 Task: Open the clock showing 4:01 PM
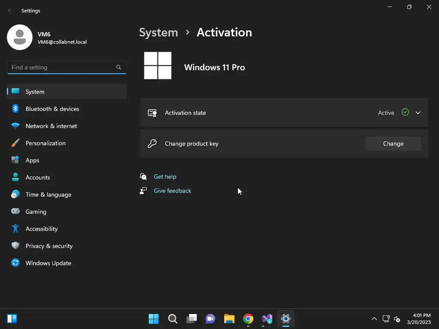[x=419, y=319]
